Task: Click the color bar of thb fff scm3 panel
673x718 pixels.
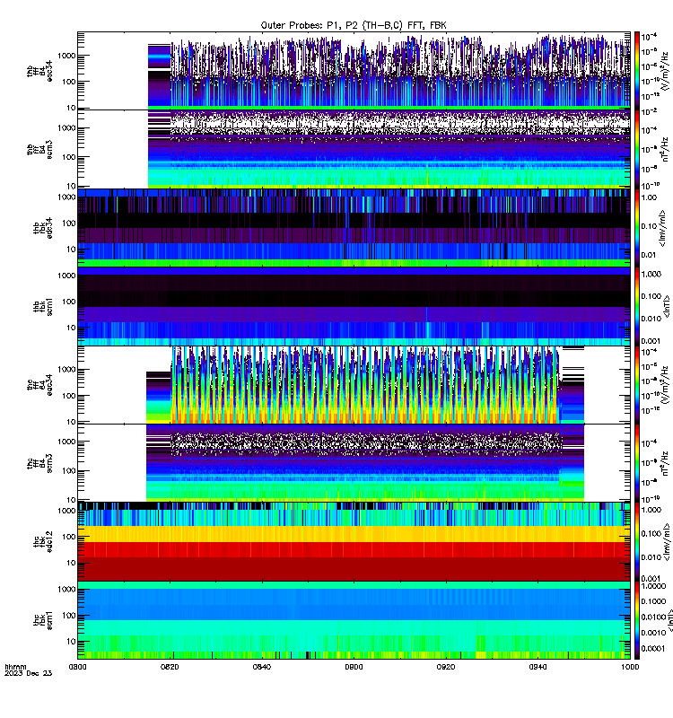Action: 637,149
